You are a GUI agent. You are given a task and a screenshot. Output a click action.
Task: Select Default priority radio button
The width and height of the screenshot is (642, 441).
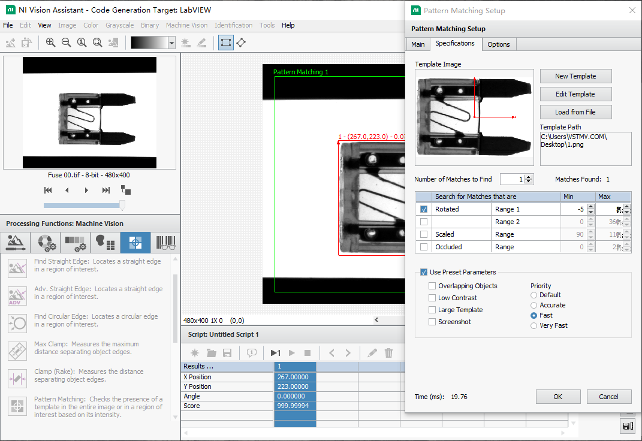click(534, 295)
